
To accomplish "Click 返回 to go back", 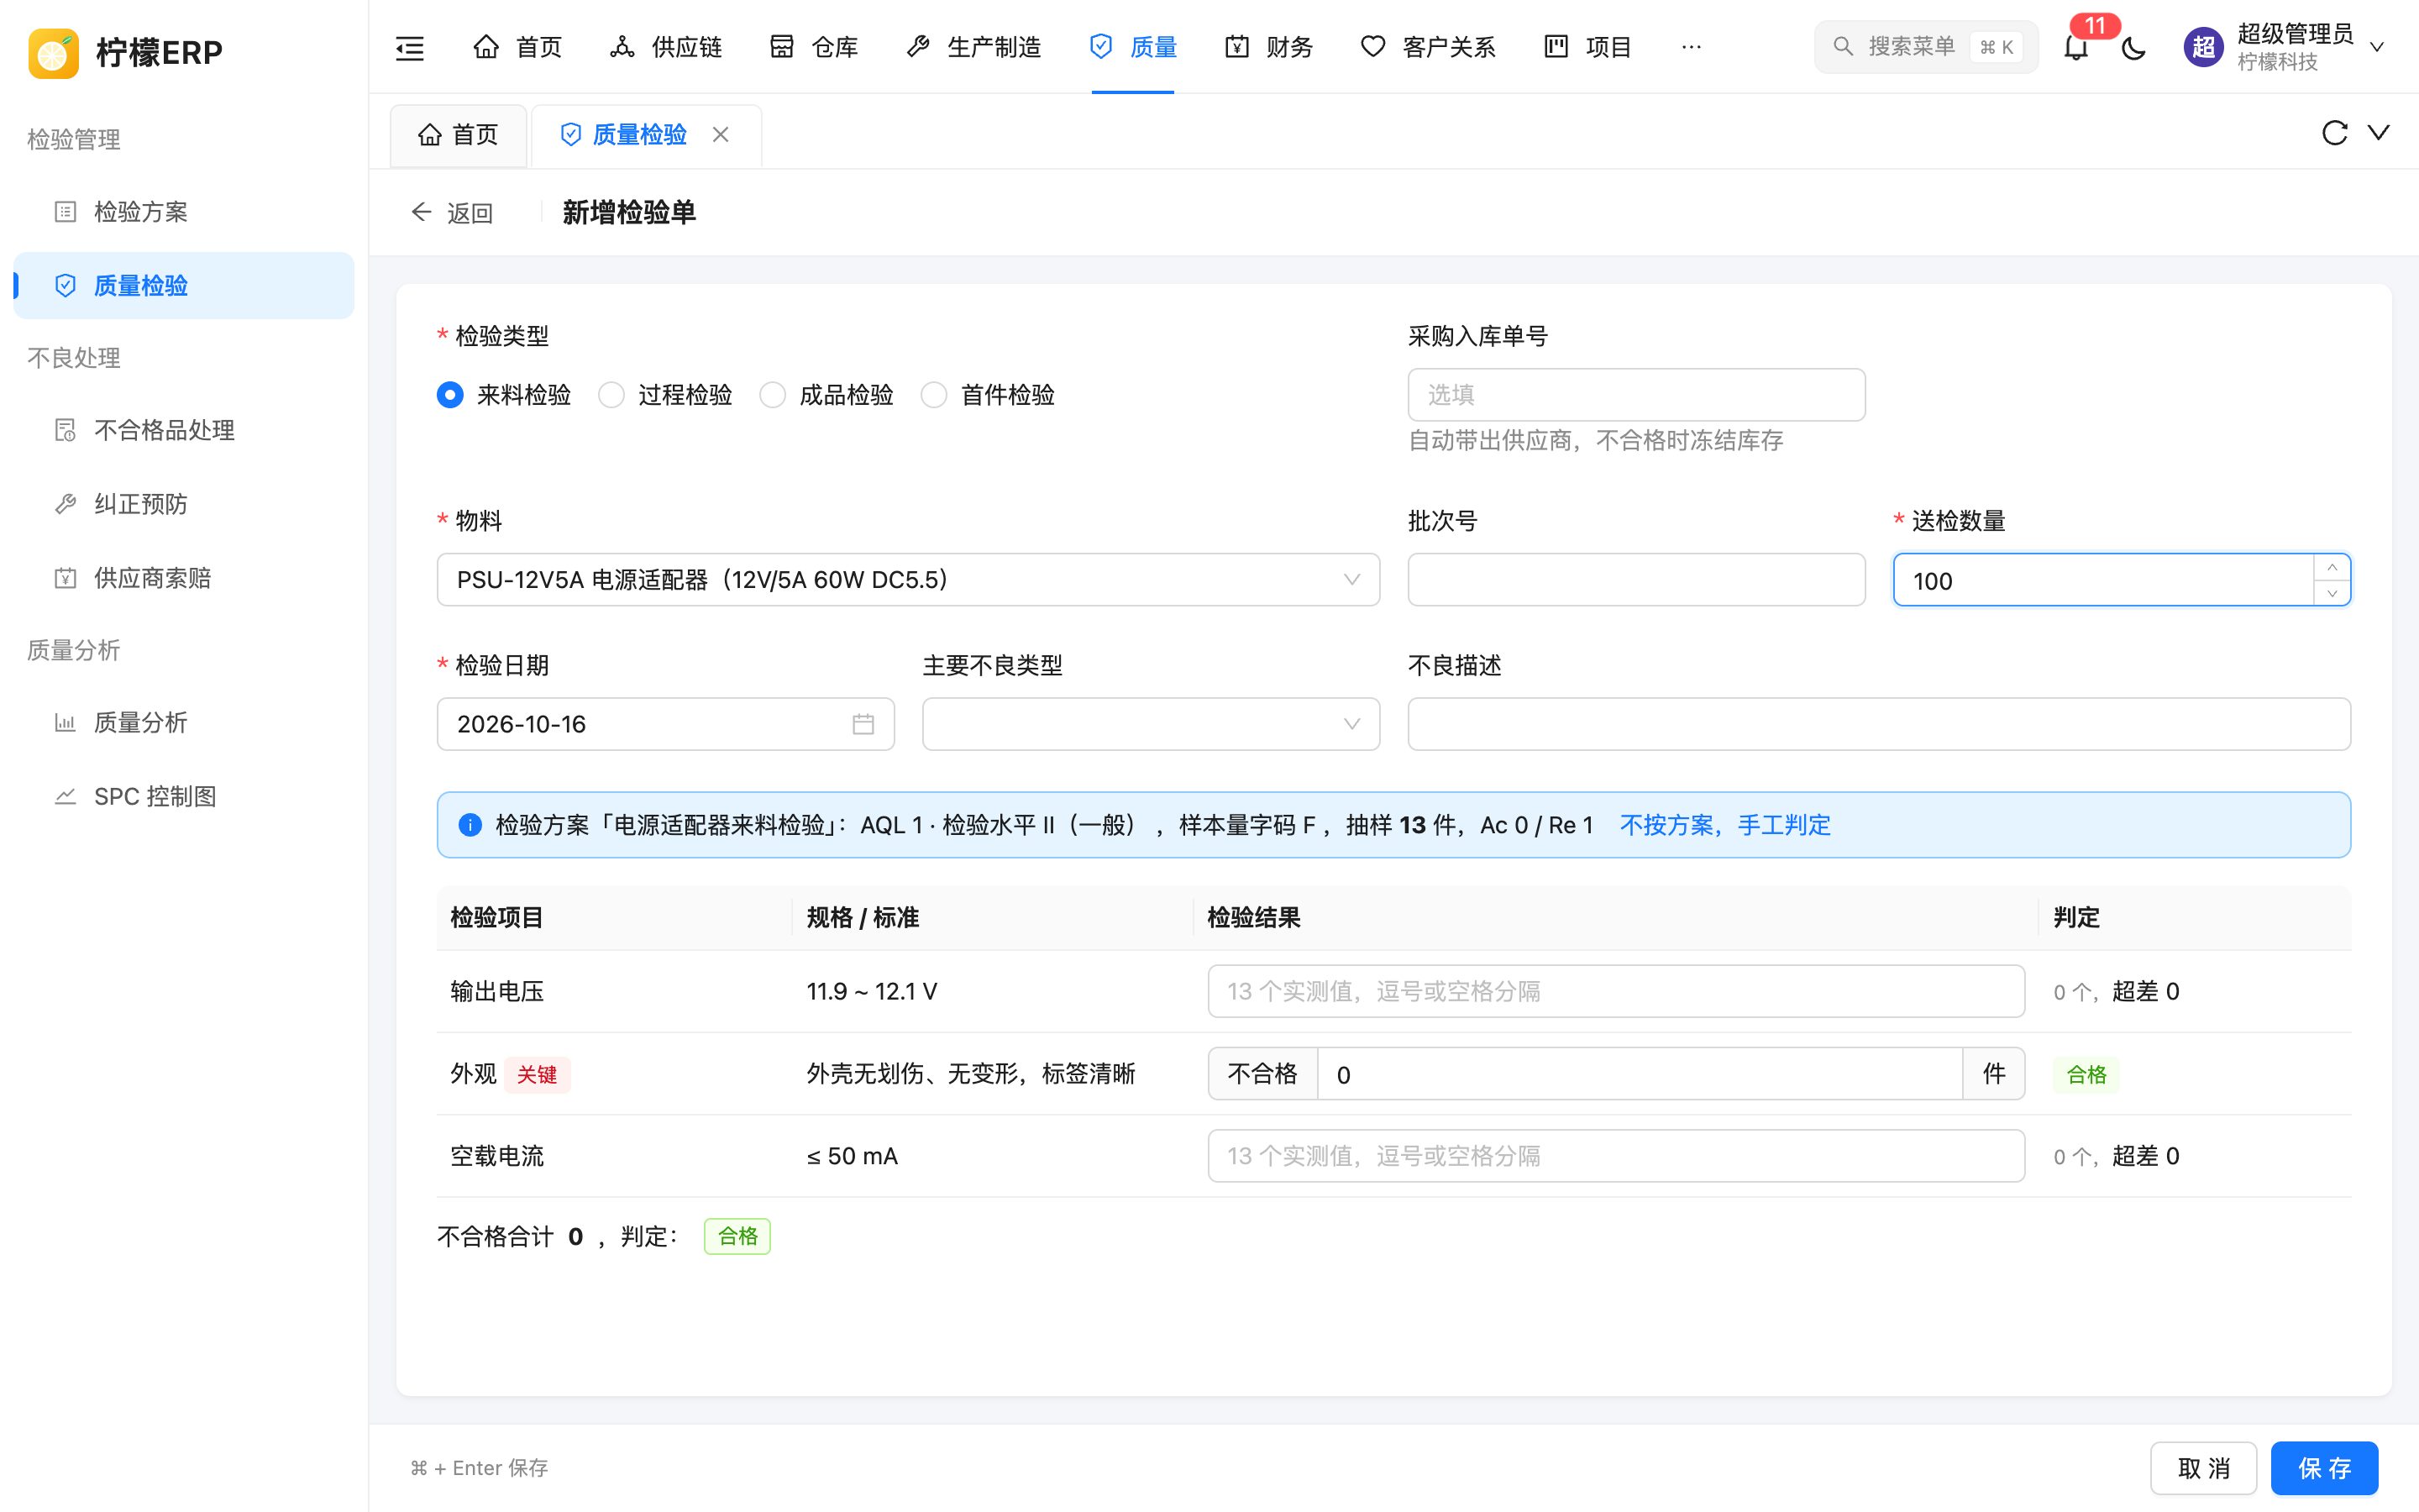I will (452, 213).
